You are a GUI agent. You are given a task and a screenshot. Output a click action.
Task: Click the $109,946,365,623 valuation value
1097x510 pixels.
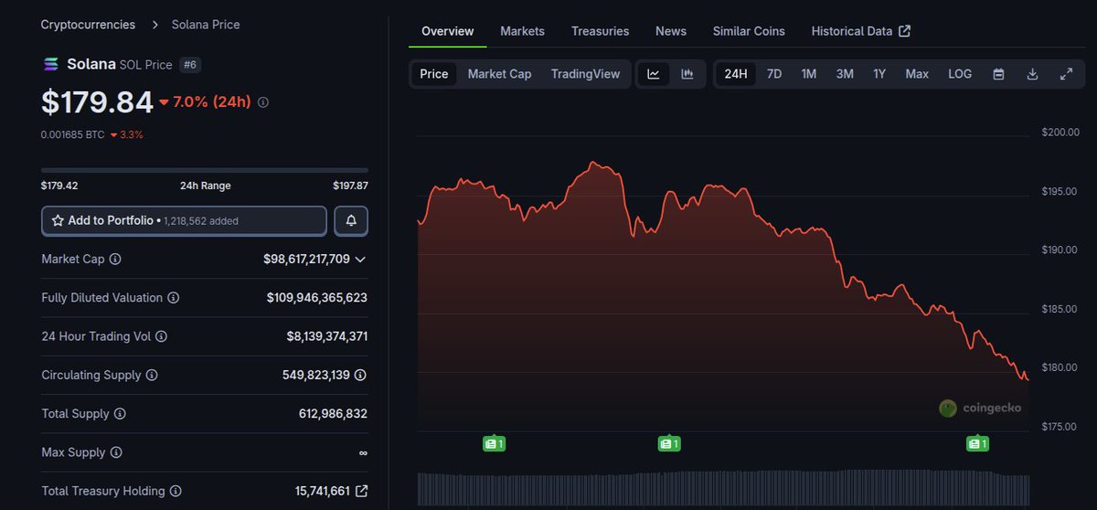click(317, 298)
